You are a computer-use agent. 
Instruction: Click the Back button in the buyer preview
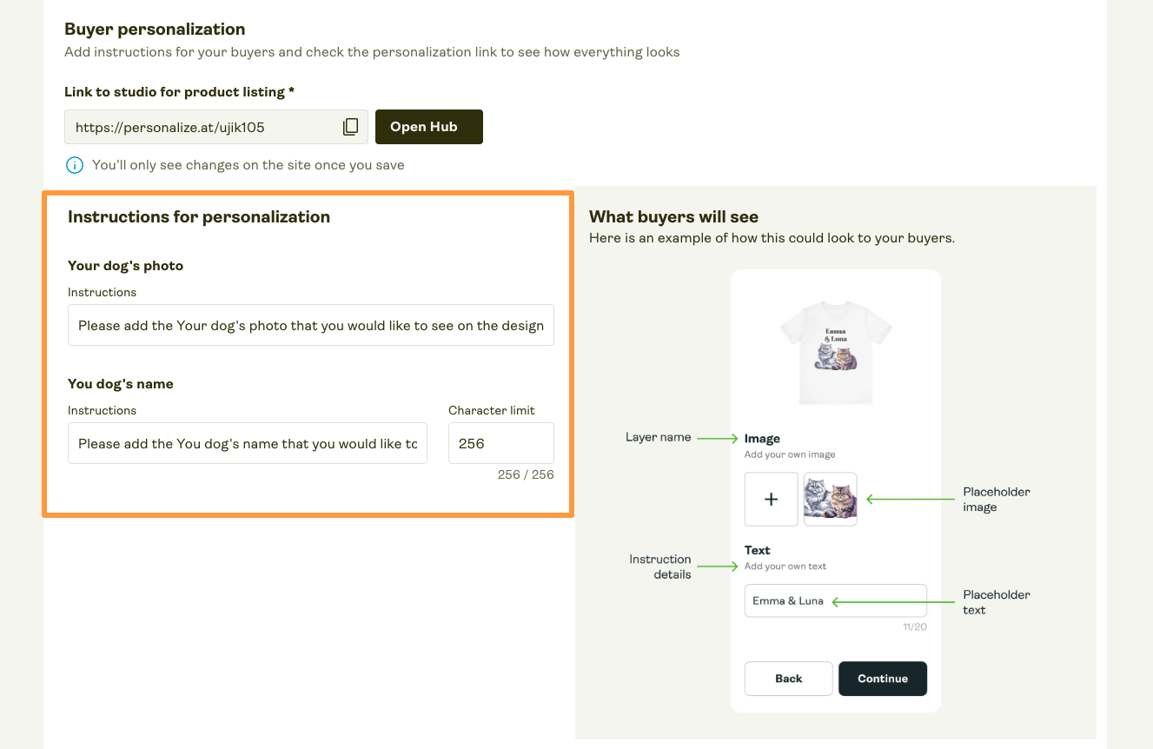pyautogui.click(x=788, y=679)
